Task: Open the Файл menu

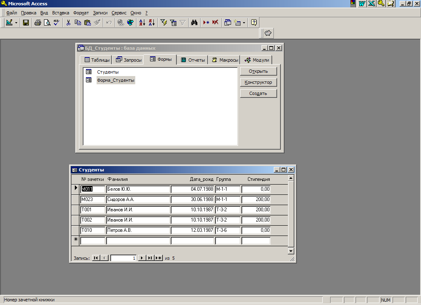Action: [x=12, y=13]
